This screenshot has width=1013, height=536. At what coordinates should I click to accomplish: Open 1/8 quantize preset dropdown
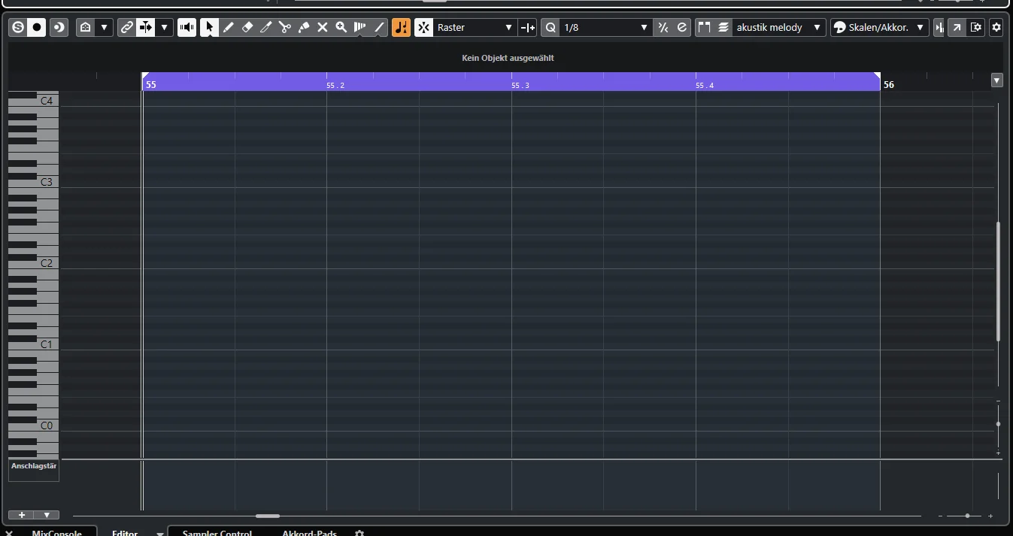coord(606,28)
